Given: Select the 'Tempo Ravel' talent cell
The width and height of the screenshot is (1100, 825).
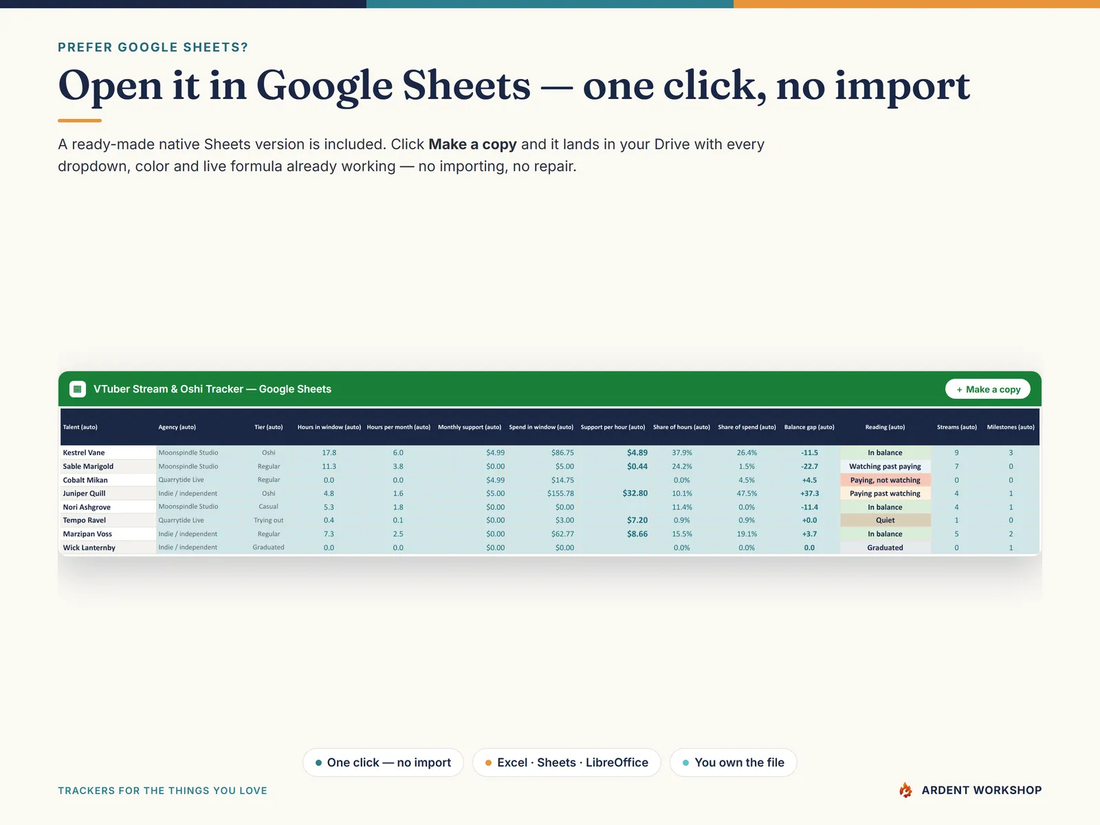Looking at the screenshot, I should pos(109,520).
